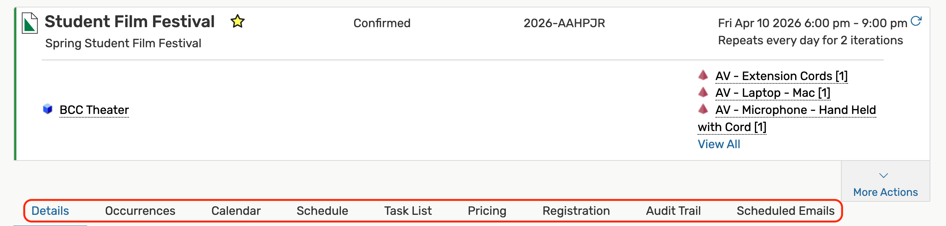Open AV - Laptop - Mac resource link
946x226 pixels.
pos(773,93)
